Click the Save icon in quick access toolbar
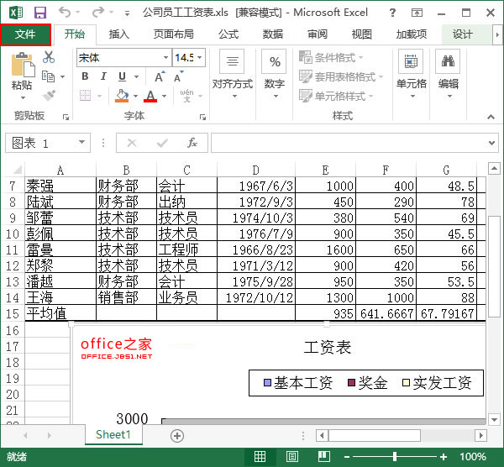The height and width of the screenshot is (467, 504). coord(39,13)
